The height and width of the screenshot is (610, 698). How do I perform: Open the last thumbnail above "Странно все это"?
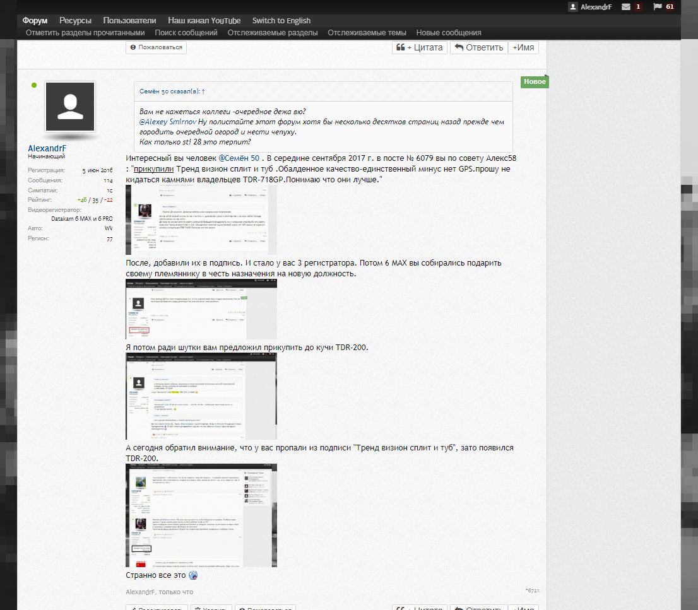(x=201, y=515)
